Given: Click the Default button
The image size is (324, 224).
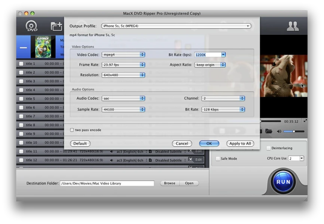Looking at the screenshot, I should click(x=80, y=144).
